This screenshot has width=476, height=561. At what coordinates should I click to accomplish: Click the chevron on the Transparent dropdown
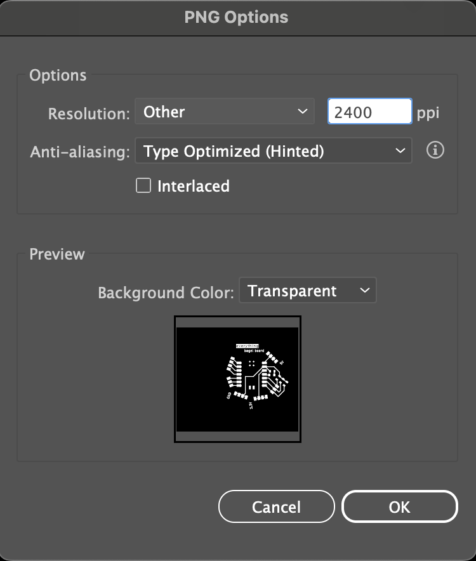click(365, 290)
